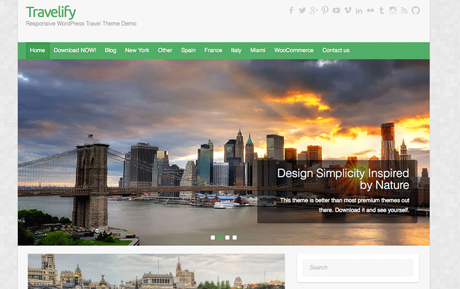The image size is (460, 289).
Task: Click 'Design Simplicity Inspired by Nature' slider heading
Action: [343, 179]
